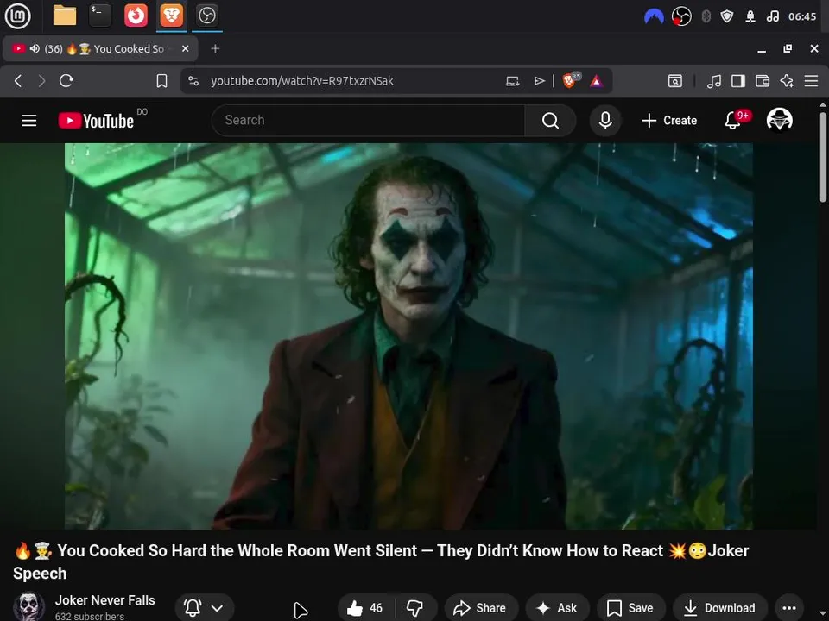The image size is (829, 621).
Task: Save the video to a playlist
Action: click(x=630, y=608)
